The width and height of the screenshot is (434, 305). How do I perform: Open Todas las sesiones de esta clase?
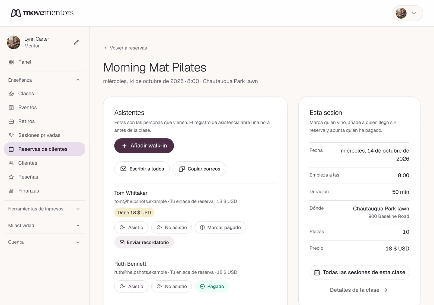[x=359, y=272]
